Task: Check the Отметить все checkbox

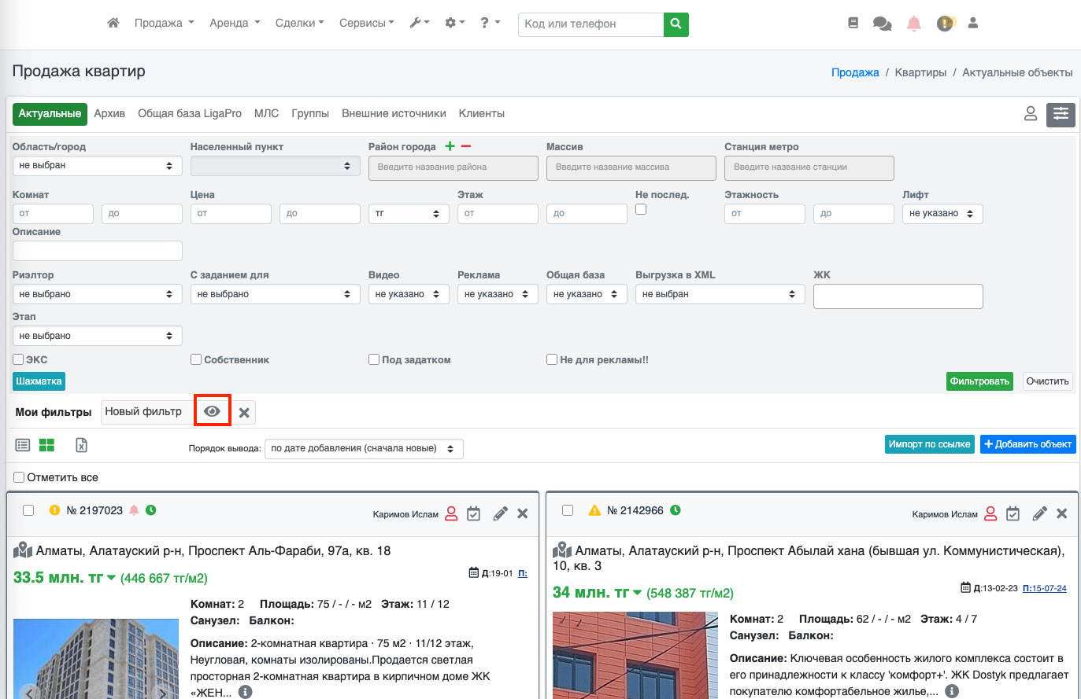Action: coord(19,477)
